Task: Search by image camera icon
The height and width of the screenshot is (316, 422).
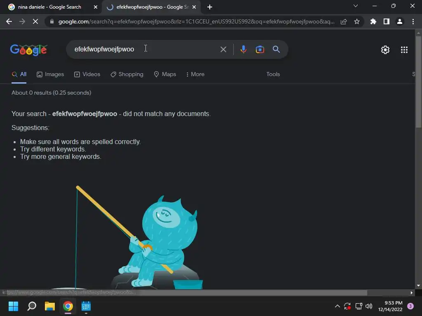Action: click(x=260, y=49)
